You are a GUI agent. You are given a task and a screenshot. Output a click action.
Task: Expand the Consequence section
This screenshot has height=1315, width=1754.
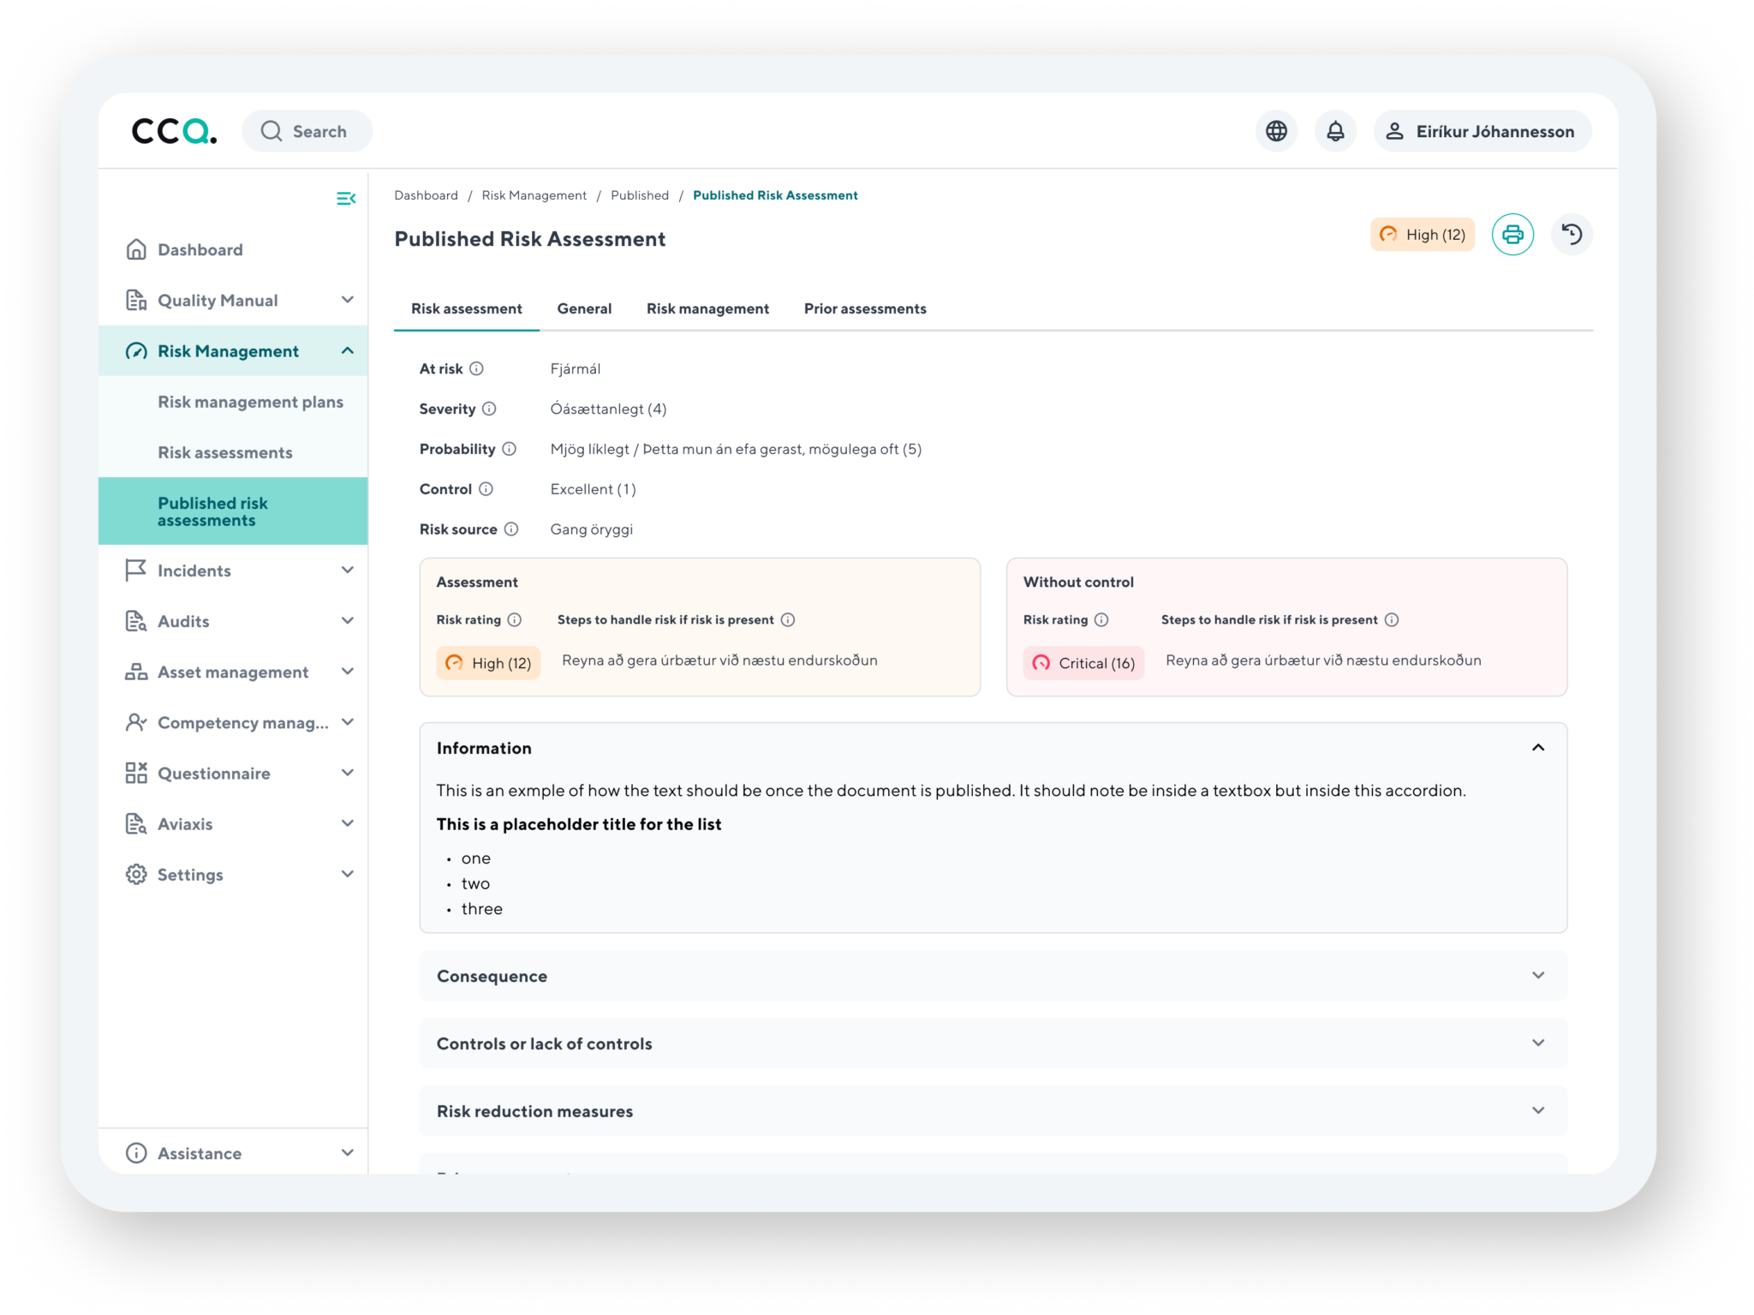coord(1537,976)
